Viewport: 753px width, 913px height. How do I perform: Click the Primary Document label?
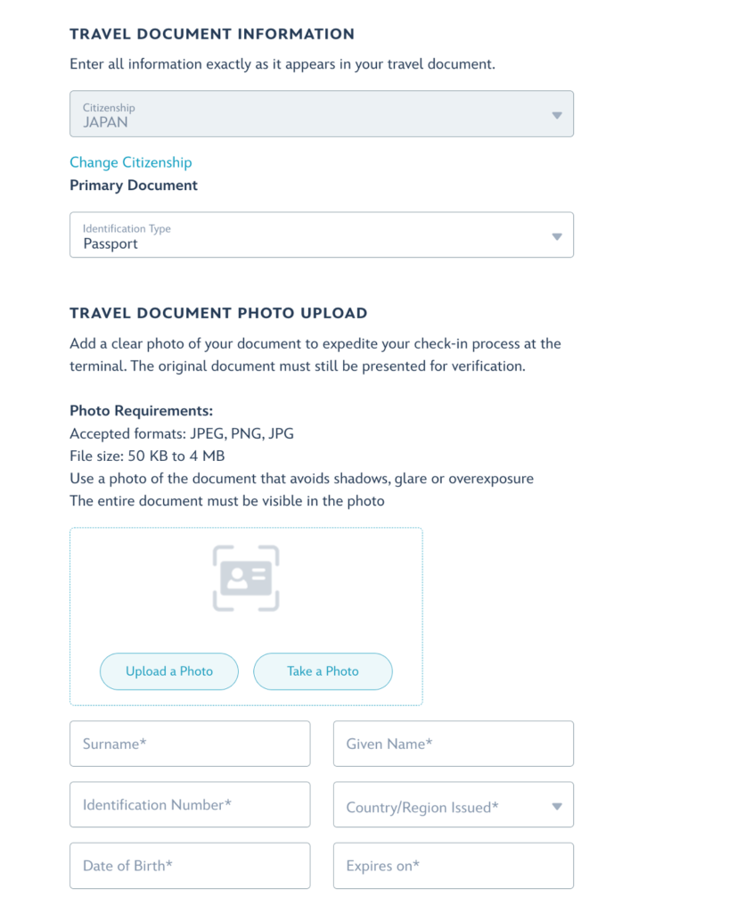pyautogui.click(x=134, y=185)
